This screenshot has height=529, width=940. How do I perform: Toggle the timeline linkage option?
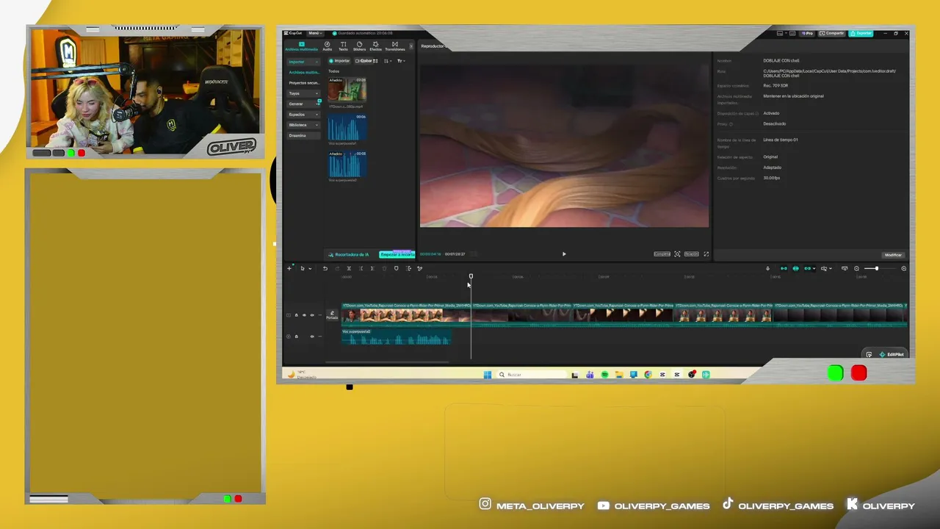click(808, 268)
